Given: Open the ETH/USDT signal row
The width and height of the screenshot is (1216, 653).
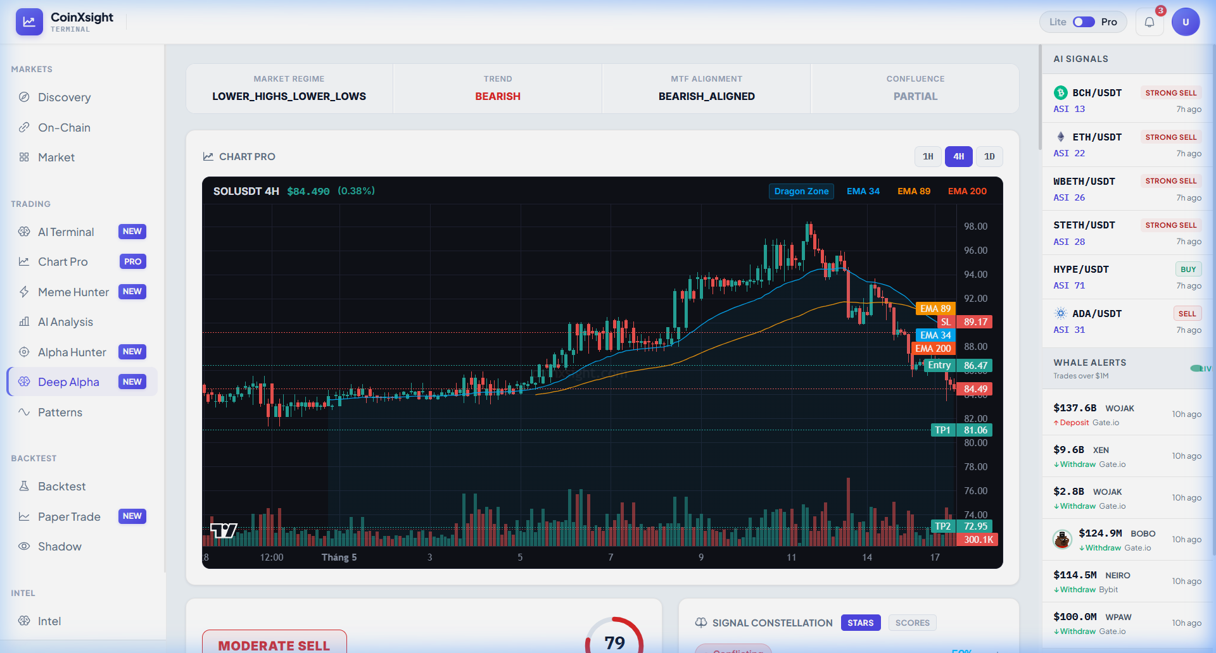Looking at the screenshot, I should pos(1127,145).
